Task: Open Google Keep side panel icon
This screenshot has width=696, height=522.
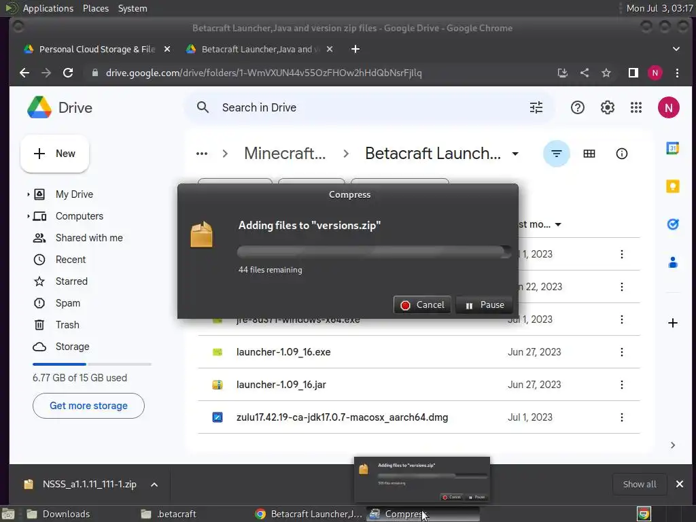Action: 672,186
